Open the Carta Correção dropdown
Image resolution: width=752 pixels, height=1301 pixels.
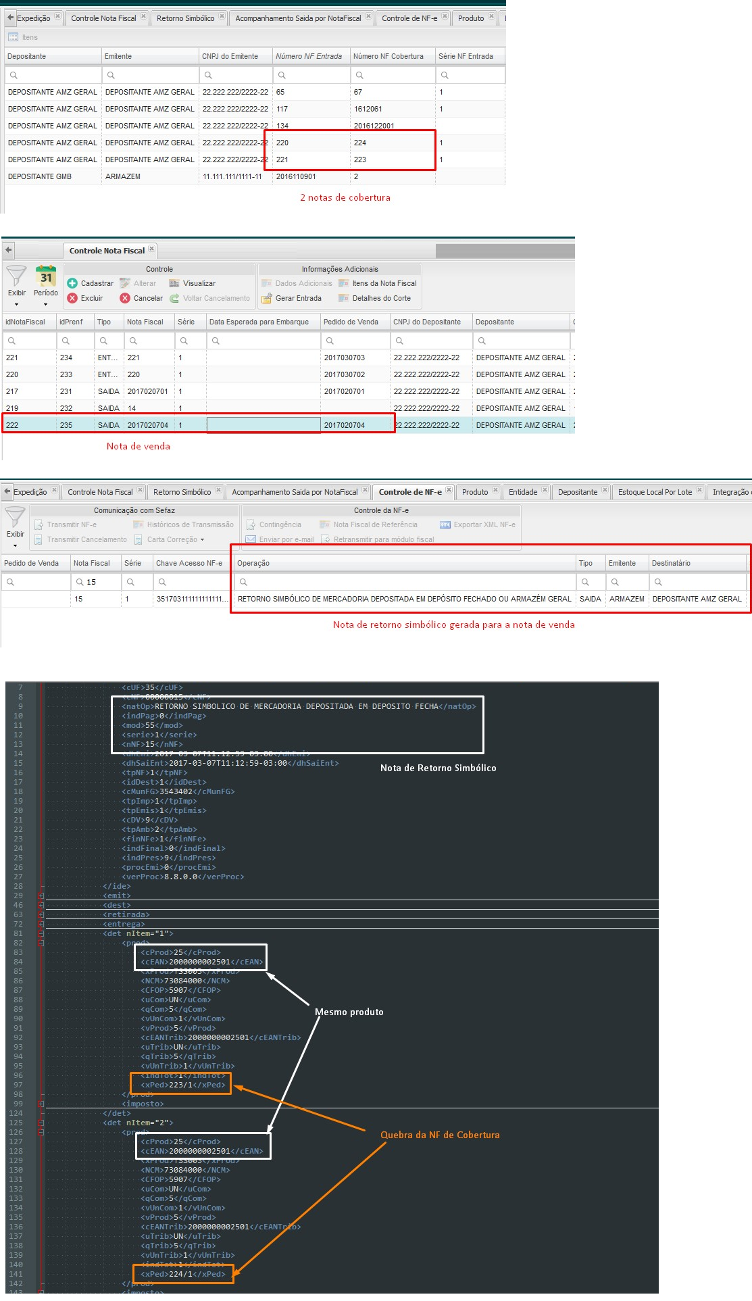coord(202,540)
